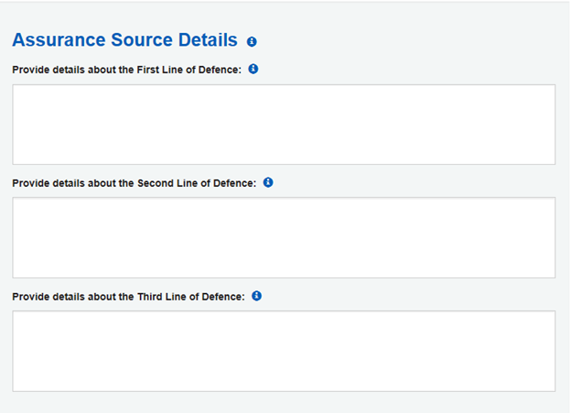
Task: Place cursor in the topmost details box
Action: (284, 125)
